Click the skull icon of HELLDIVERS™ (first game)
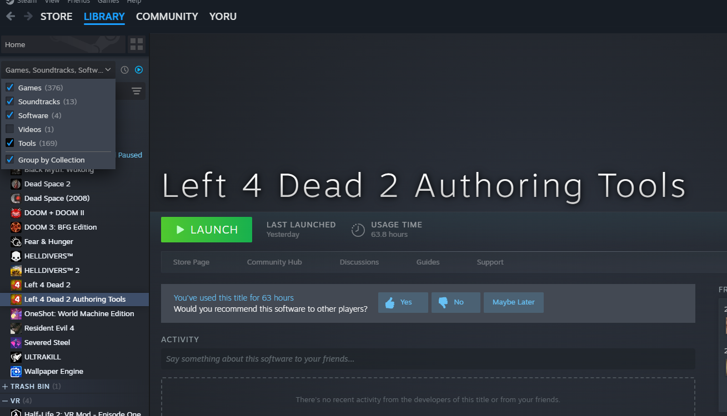The height and width of the screenshot is (416, 727). point(16,256)
